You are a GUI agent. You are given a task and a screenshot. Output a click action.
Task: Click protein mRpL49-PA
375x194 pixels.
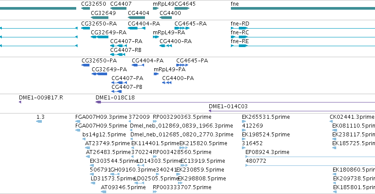(156, 74)
